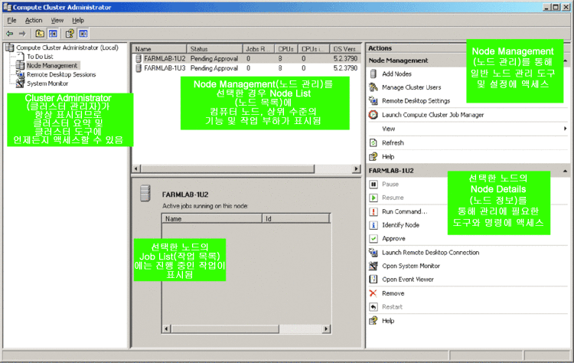Screen dimensions: 574x363
Task: Click the Resume play icon
Action: coord(373,198)
